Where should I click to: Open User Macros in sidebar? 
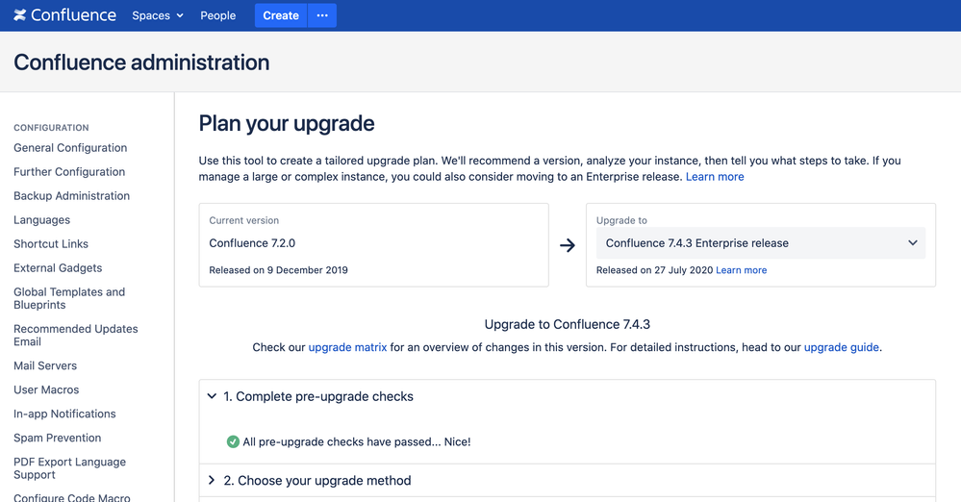tap(46, 389)
